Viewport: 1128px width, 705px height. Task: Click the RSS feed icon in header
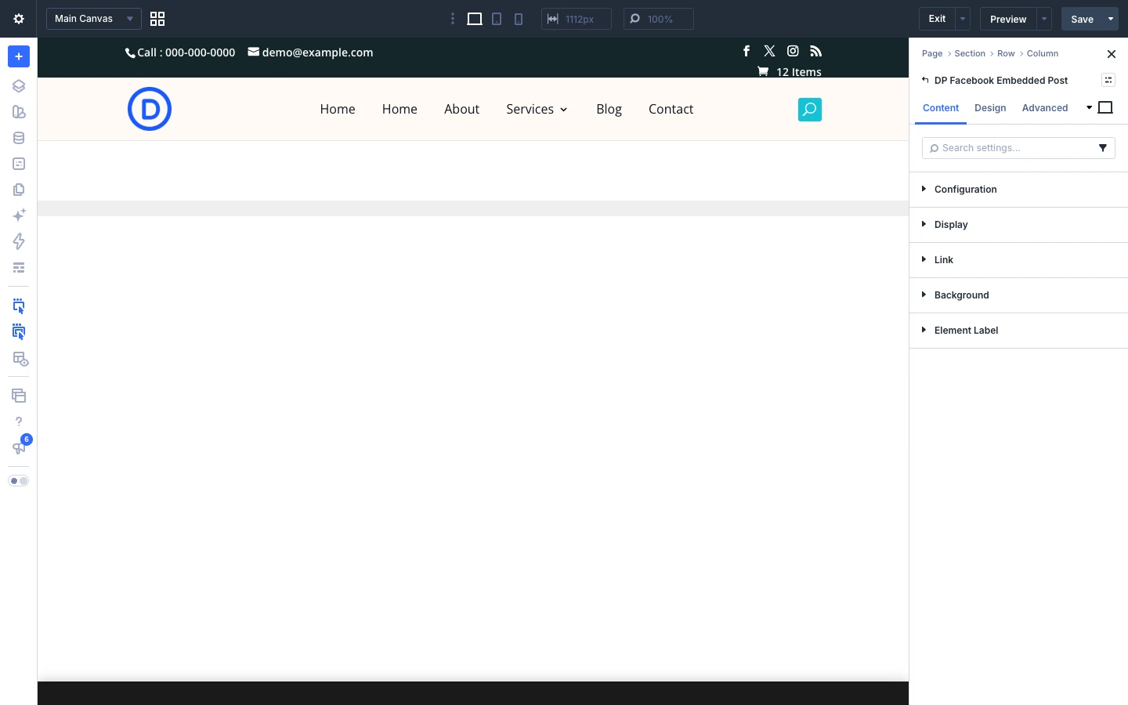click(x=815, y=51)
